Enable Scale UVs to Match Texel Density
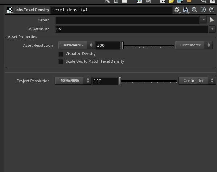This screenshot has height=172, width=217. (61, 62)
